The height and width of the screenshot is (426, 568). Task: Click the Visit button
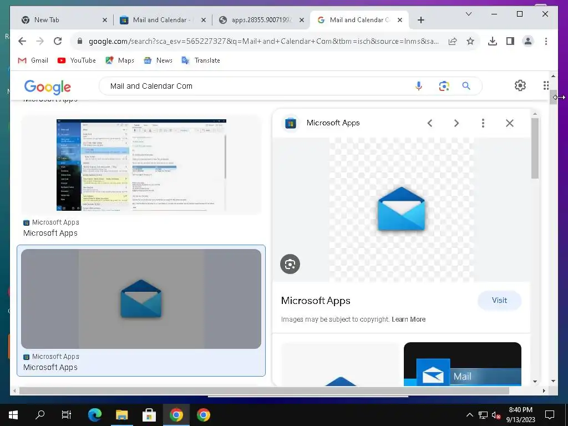point(499,300)
